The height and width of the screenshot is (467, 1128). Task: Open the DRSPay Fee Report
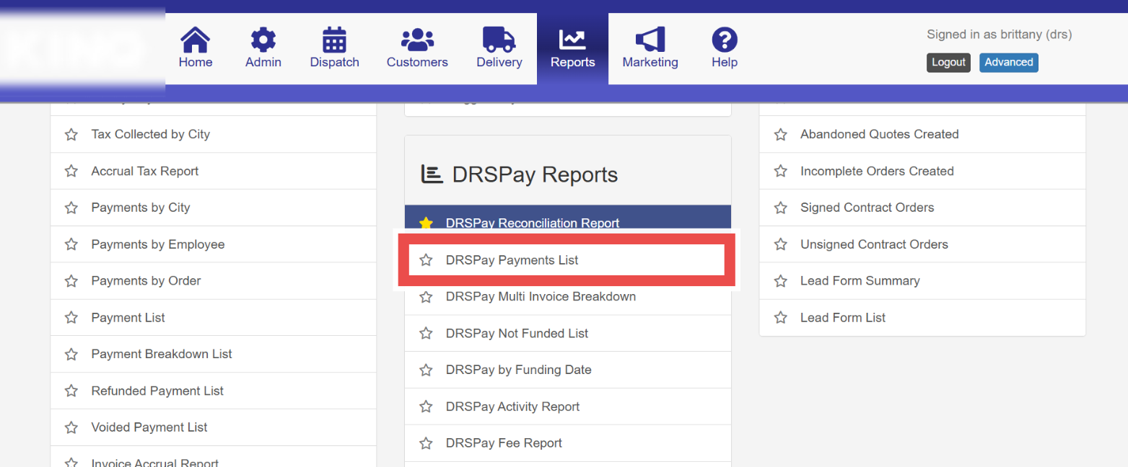[504, 443]
